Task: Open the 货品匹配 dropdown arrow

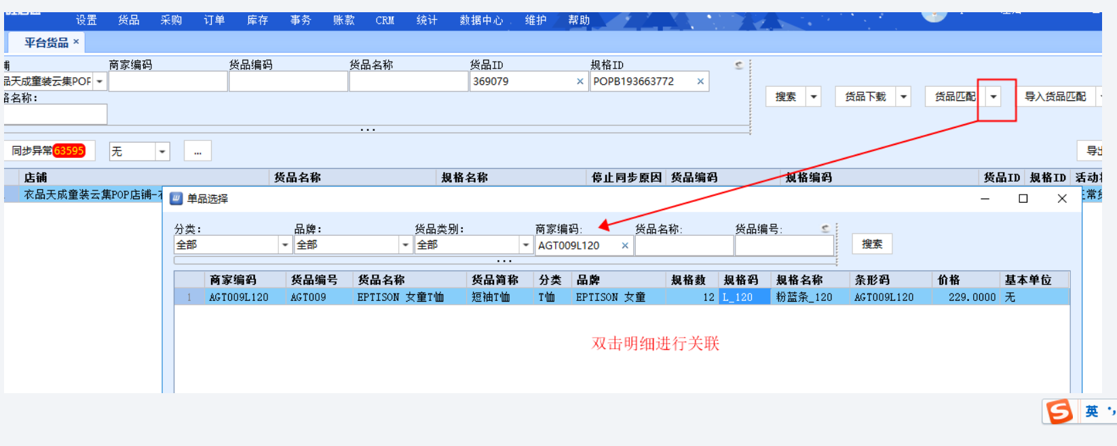Action: (993, 97)
